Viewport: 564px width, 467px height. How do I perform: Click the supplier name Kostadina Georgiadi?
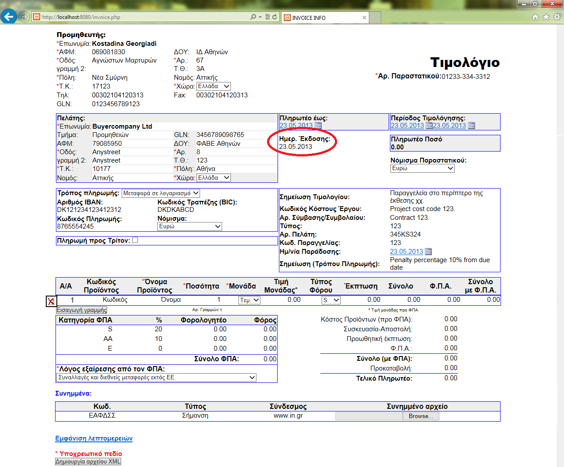[x=124, y=44]
